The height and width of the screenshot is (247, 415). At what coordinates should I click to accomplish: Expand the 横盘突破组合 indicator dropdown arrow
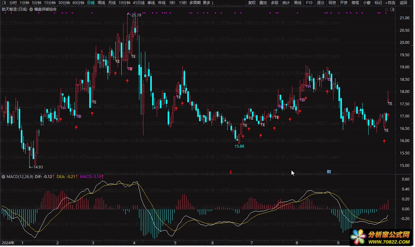click(31, 9)
